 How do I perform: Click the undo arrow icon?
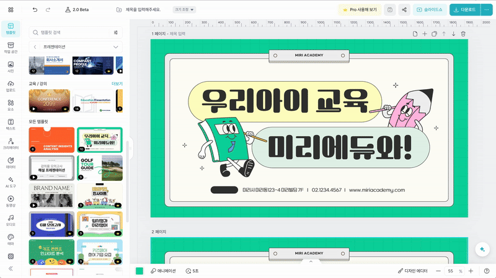35,10
